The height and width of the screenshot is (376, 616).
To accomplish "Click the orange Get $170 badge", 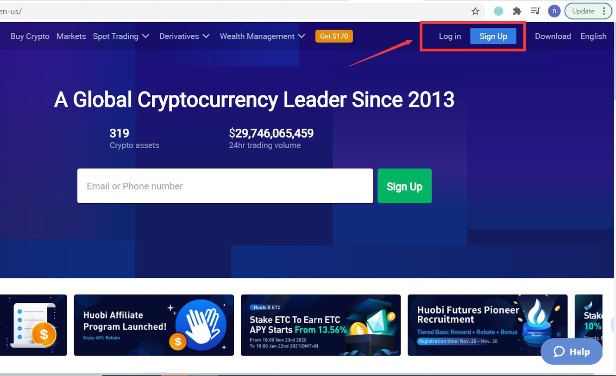I will point(334,36).
